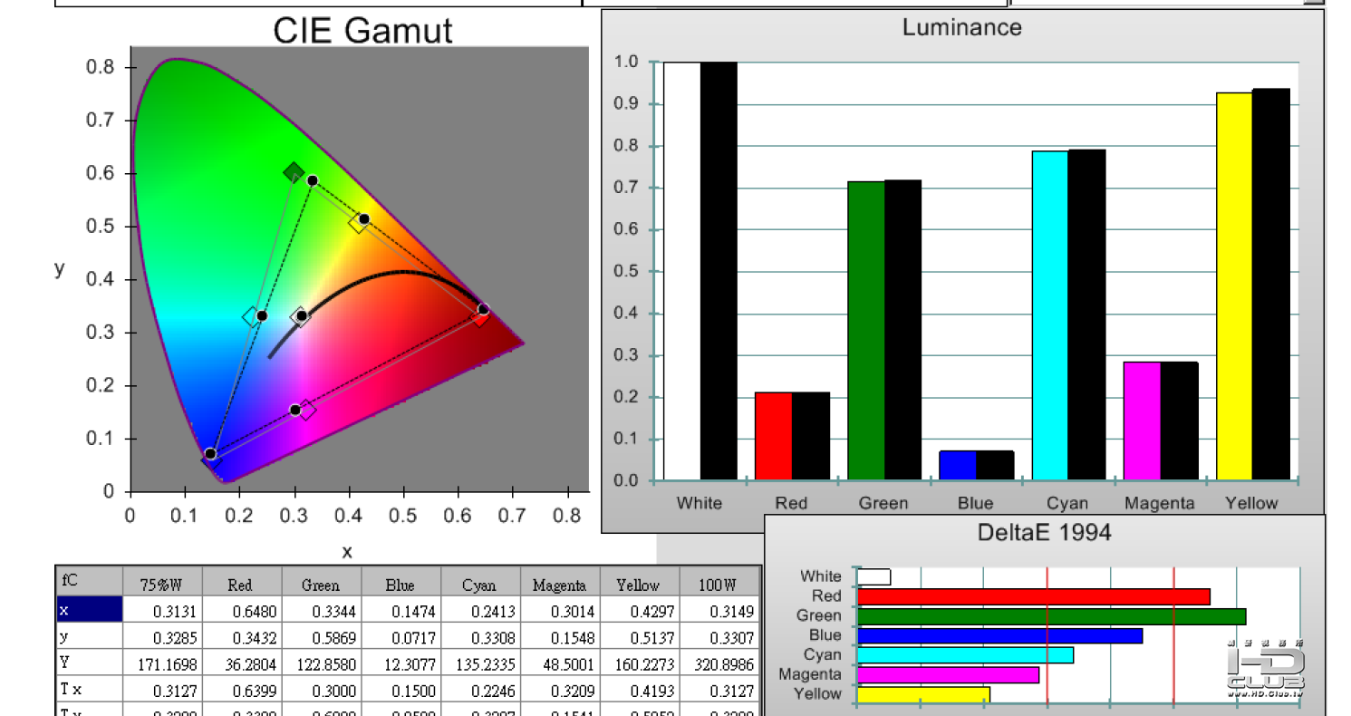
Task: Click the cyan bar in Luminance chart
Action: click(x=1050, y=315)
